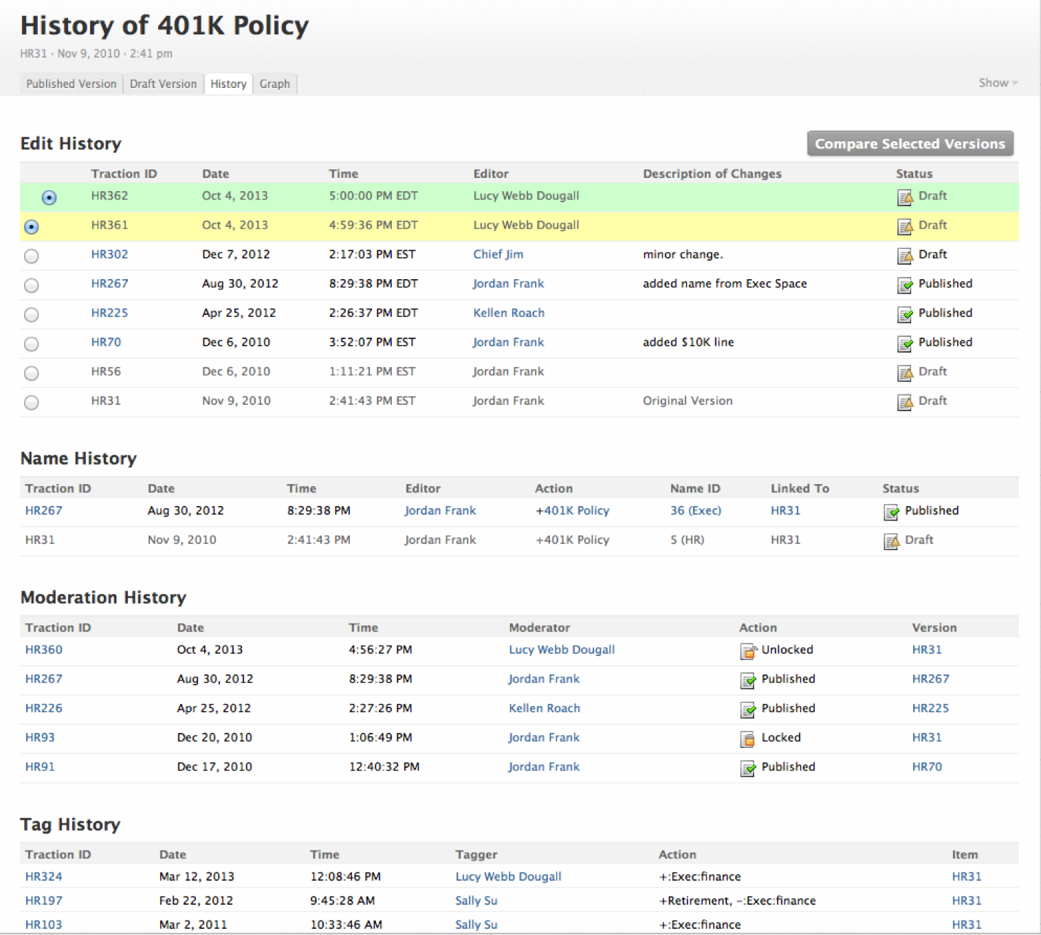Select the radio button for version HR70

point(32,344)
